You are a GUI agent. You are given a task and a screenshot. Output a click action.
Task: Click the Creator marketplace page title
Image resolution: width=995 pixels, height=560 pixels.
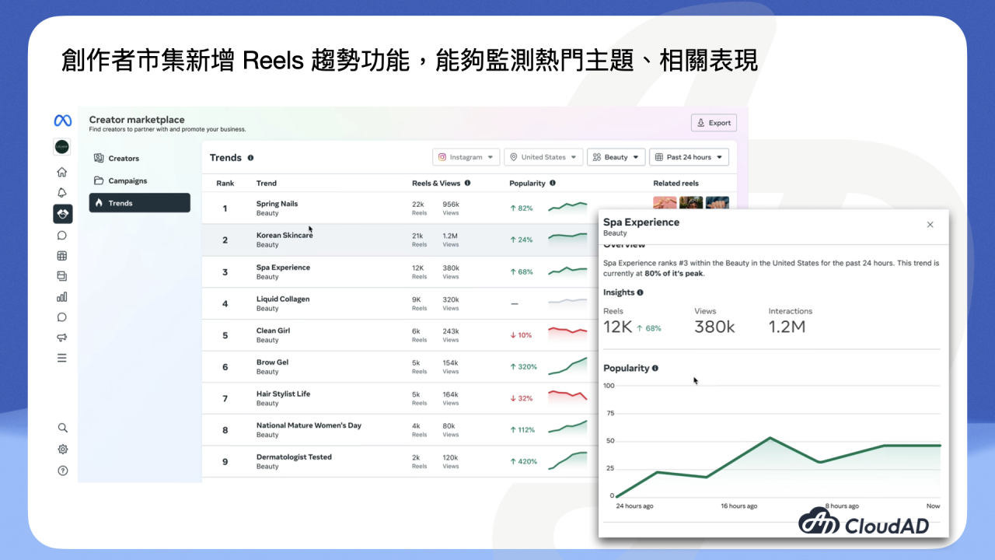tap(137, 120)
